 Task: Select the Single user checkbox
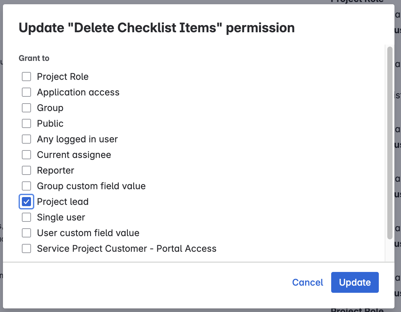pyautogui.click(x=26, y=217)
